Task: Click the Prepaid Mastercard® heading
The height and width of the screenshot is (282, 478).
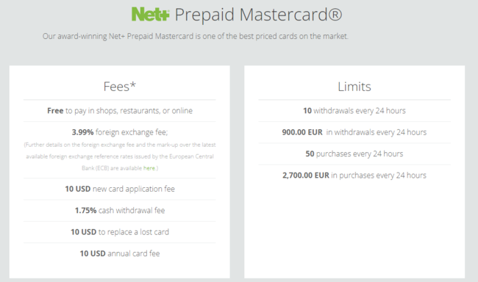Action: (x=258, y=15)
